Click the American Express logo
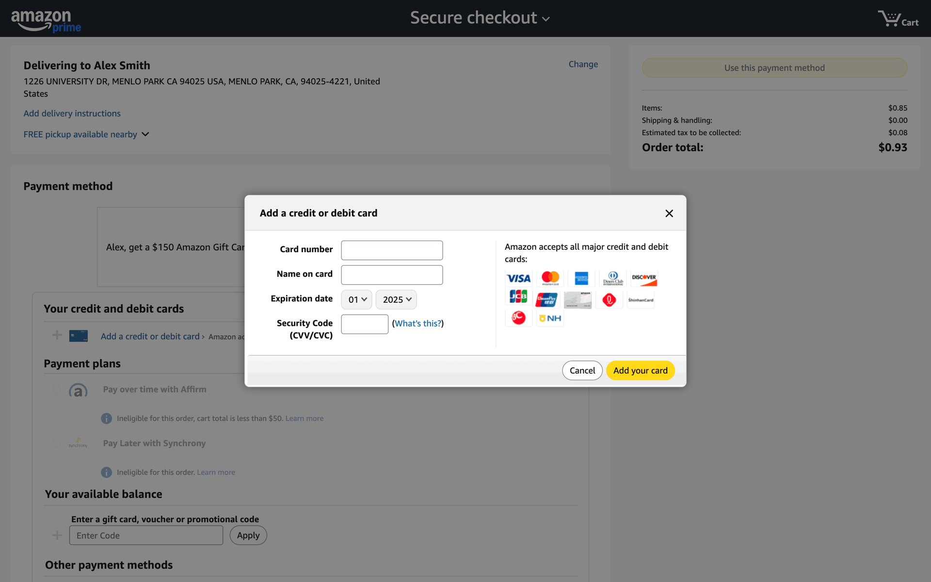 [x=581, y=278]
